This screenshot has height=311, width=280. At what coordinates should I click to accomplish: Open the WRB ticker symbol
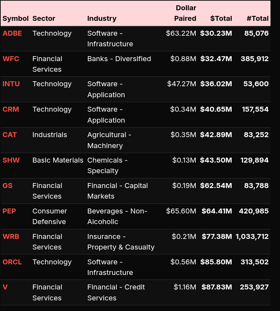coord(11,237)
